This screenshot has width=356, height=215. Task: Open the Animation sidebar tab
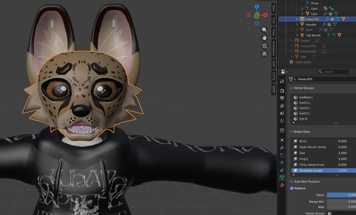point(274,48)
